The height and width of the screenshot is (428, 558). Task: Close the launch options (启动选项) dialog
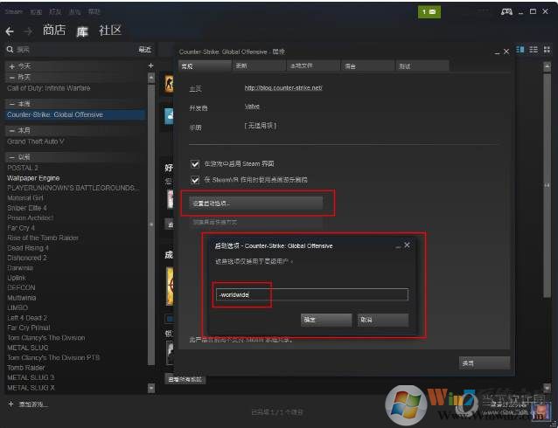407,245
